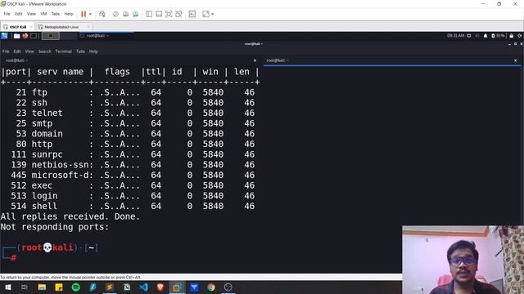
Task: Open the terminal View menu
Action: point(29,51)
